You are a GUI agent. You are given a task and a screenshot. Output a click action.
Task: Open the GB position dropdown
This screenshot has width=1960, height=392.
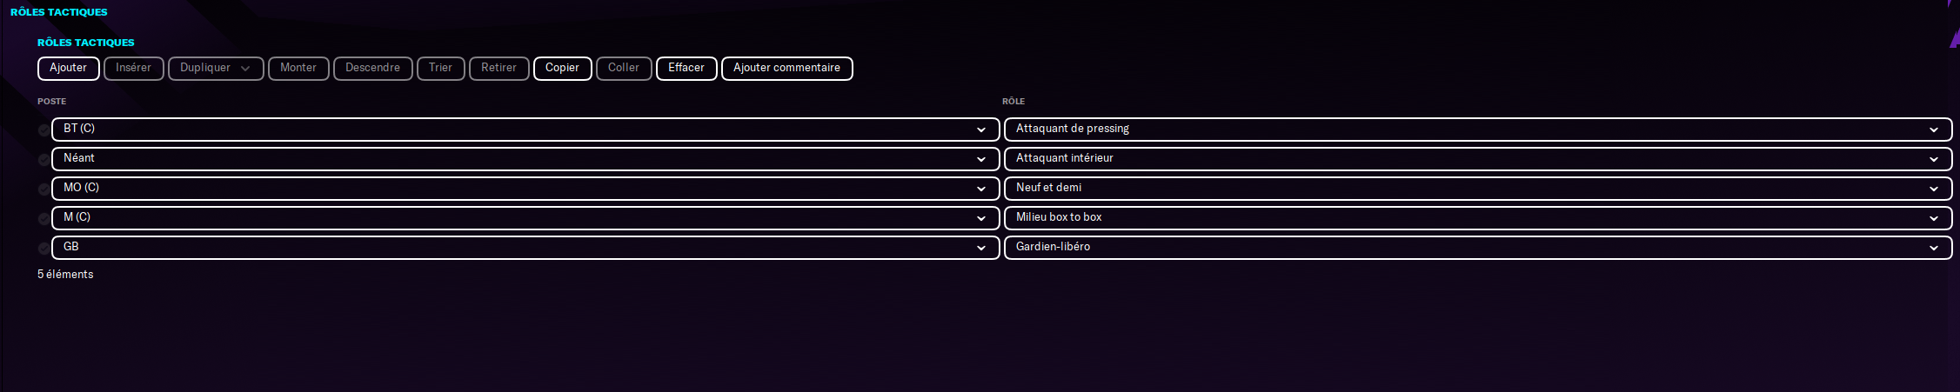525,248
